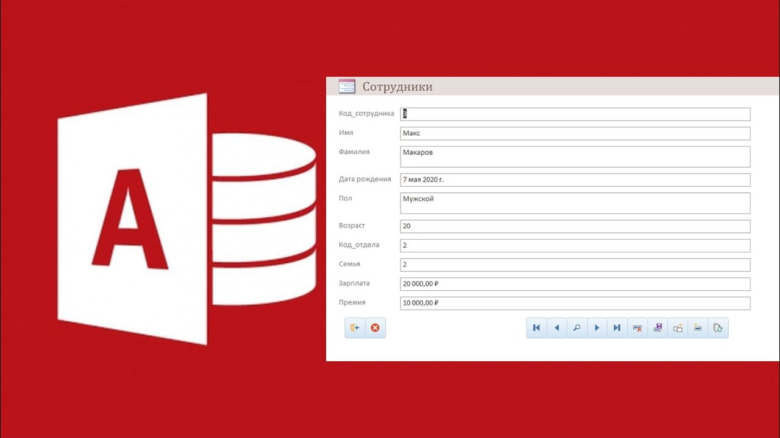Image resolution: width=780 pixels, height=438 pixels.
Task: Click the Код_отдела label
Action: tap(359, 245)
